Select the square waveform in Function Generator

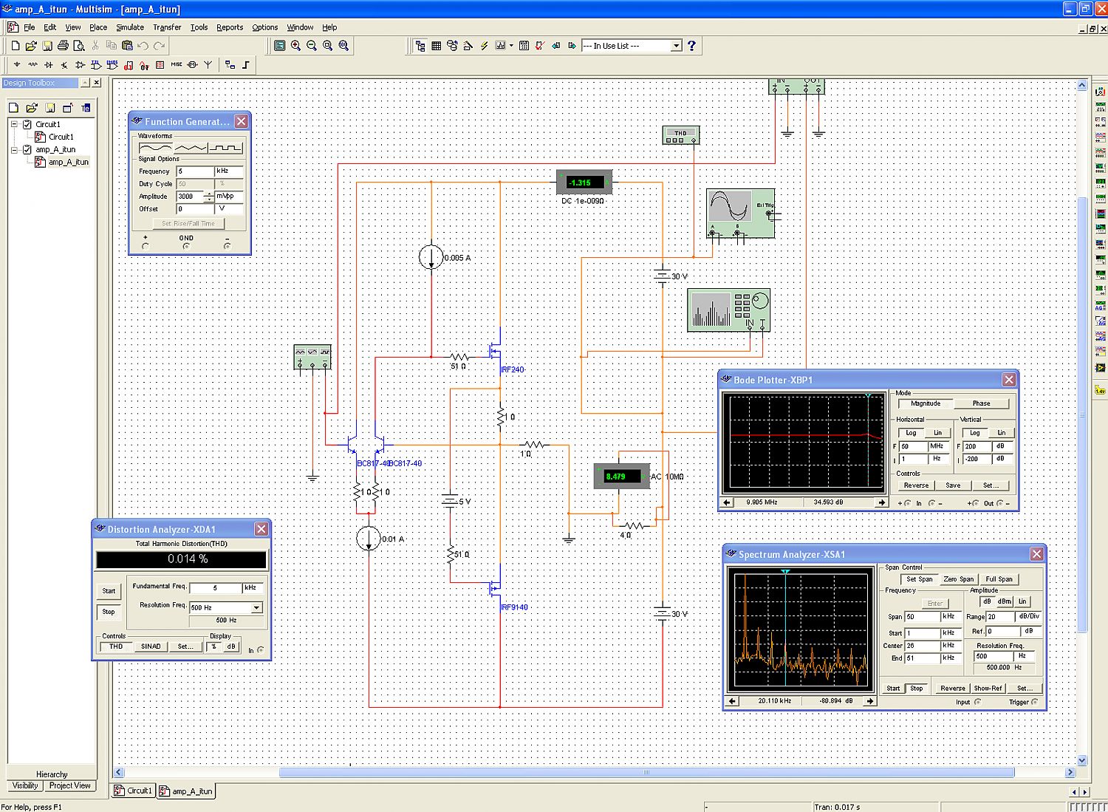pyautogui.click(x=225, y=148)
